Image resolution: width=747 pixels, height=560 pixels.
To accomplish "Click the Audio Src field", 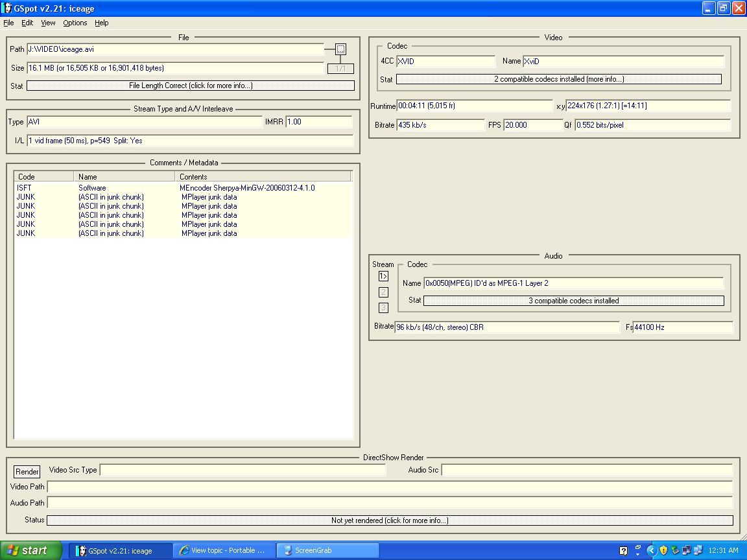I will pos(587,470).
